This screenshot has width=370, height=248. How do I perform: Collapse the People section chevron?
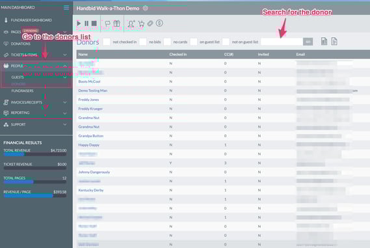coord(64,66)
